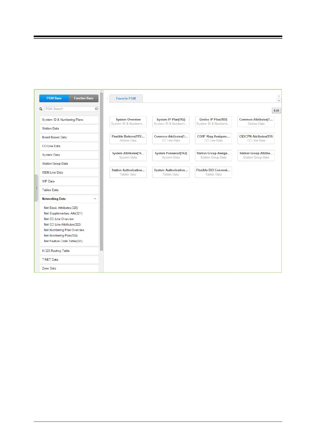
Task: Collapse the Networking Data chevron
Action: [95, 199]
